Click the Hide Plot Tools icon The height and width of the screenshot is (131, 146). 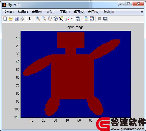[x=100, y=19]
